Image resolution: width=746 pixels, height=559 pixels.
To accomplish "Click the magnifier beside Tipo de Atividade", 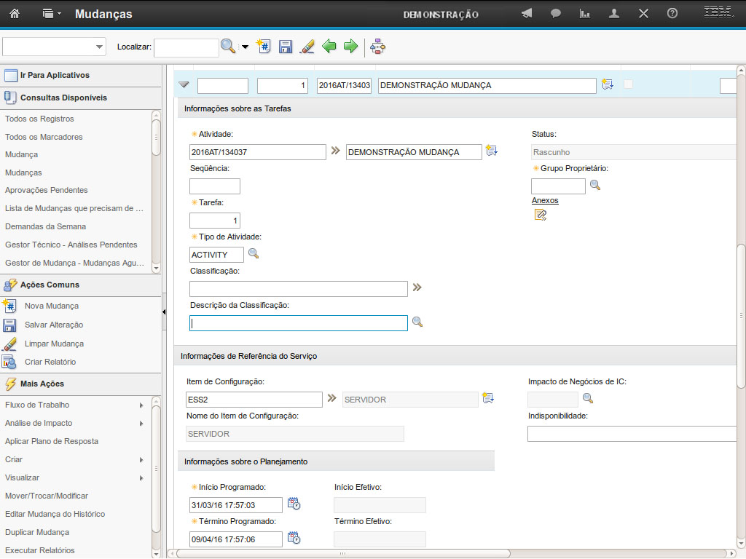I will pos(254,253).
